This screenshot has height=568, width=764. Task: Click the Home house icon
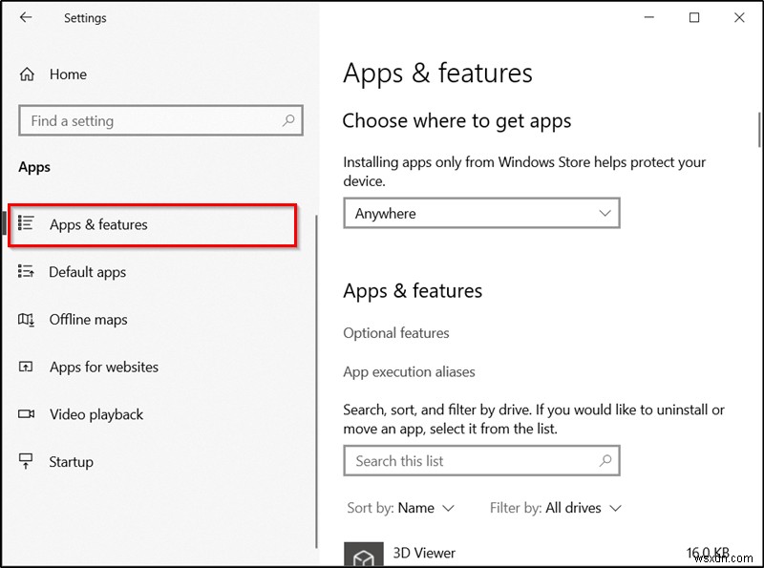click(x=29, y=74)
